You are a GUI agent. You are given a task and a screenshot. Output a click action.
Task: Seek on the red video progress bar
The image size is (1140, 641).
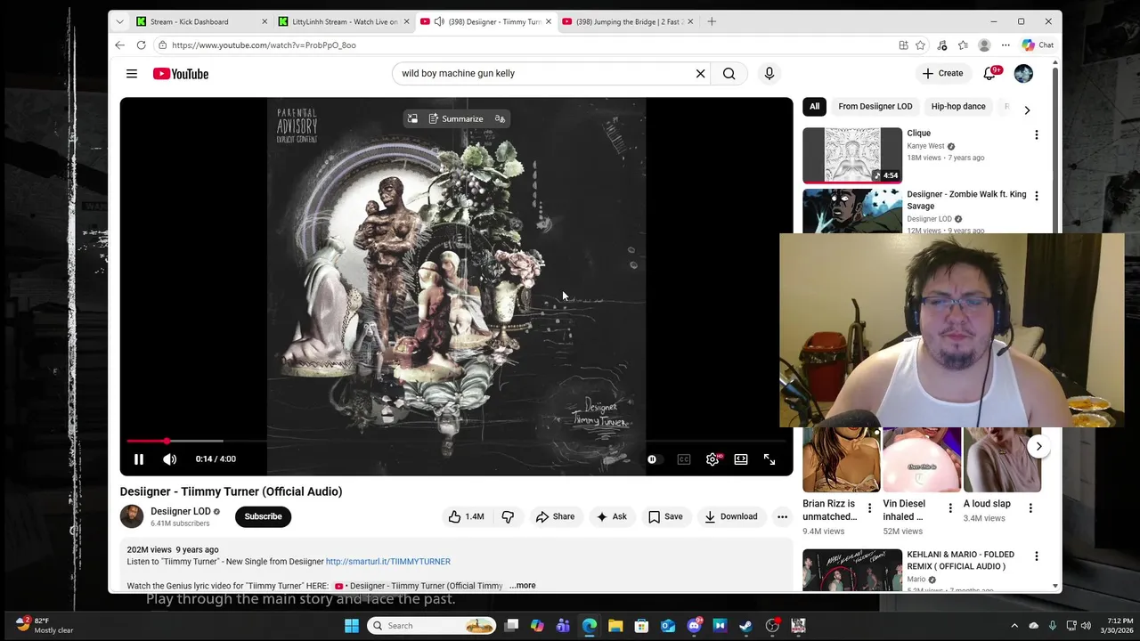pos(456,441)
